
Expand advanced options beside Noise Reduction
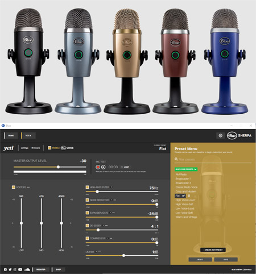(x=115, y=200)
